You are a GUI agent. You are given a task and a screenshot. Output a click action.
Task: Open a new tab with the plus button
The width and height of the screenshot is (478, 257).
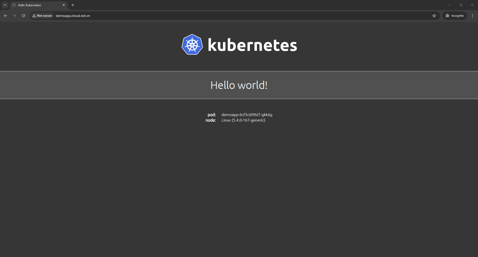click(x=72, y=5)
